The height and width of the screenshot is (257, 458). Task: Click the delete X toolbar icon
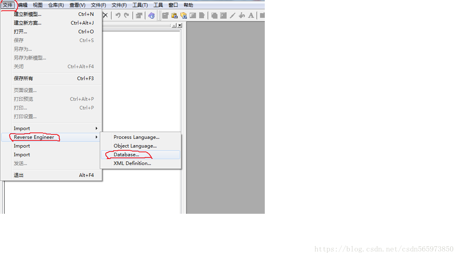(105, 15)
